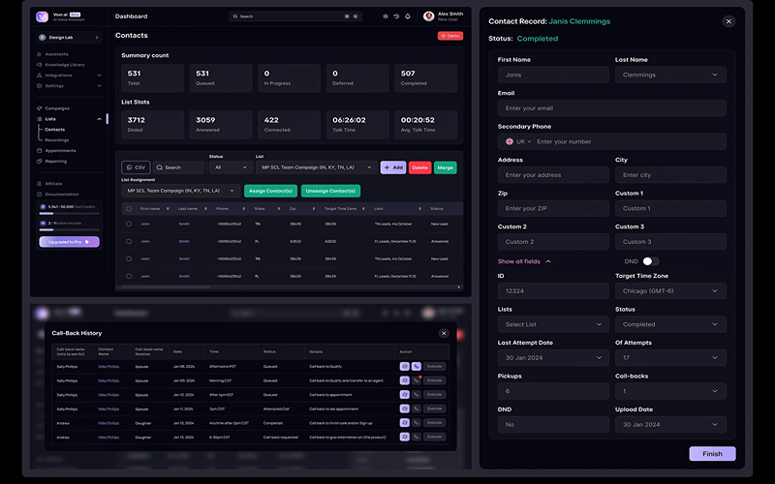Toggle the theme sun icon in header
The height and width of the screenshot is (484, 775).
pyautogui.click(x=386, y=16)
